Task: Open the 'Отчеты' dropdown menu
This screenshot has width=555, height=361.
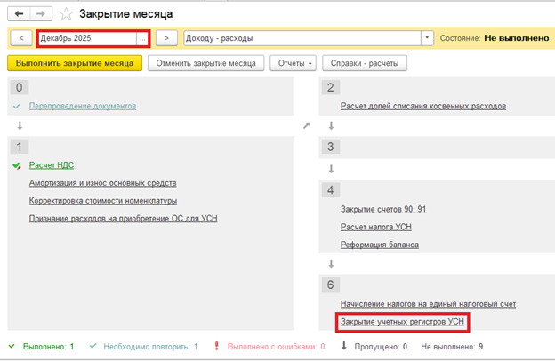Action: [x=293, y=63]
